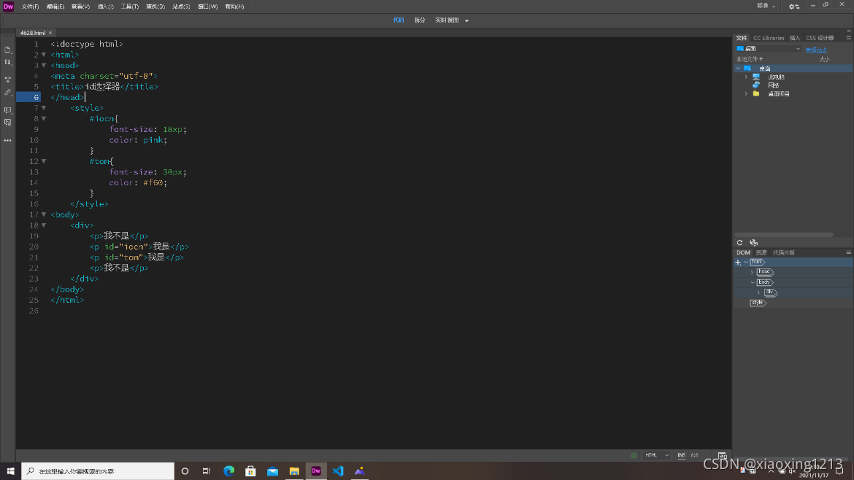Open Mail app from the taskbar

[x=272, y=471]
